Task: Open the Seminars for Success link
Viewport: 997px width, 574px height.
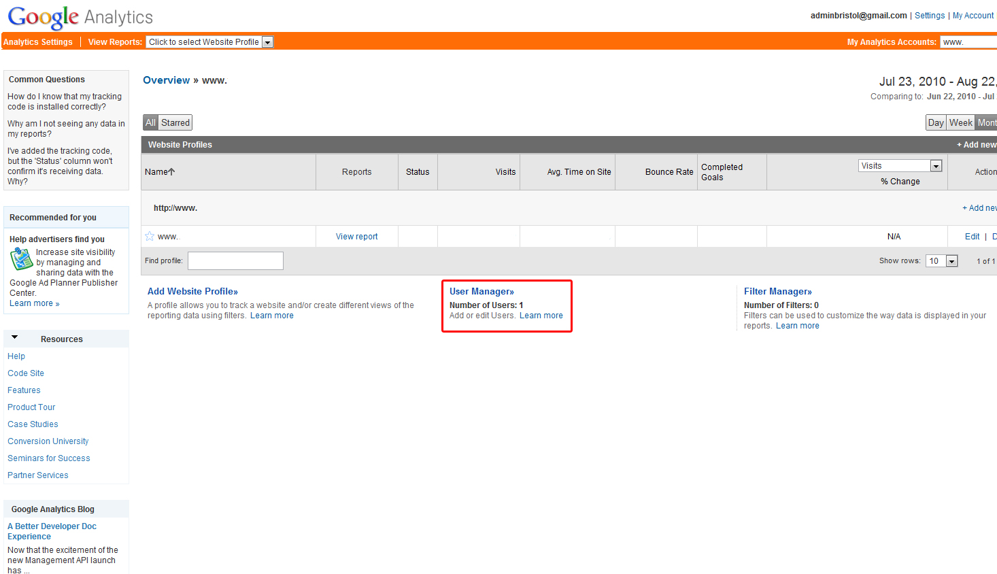Action: point(49,458)
